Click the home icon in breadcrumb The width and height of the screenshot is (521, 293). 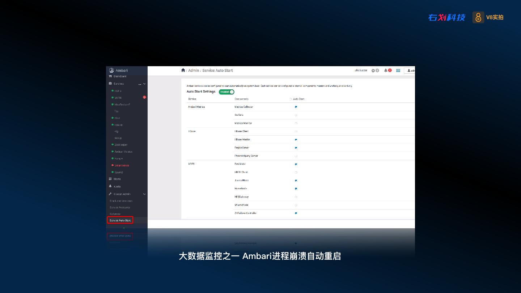183,71
